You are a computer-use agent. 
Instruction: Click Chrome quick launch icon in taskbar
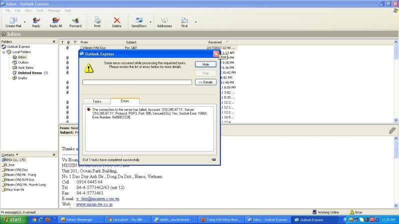click(x=34, y=220)
